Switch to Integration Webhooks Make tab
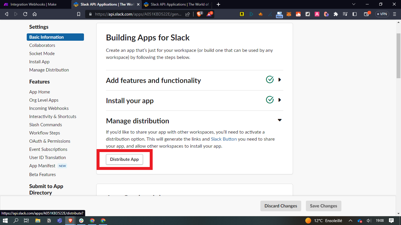The width and height of the screenshot is (401, 225). click(33, 4)
